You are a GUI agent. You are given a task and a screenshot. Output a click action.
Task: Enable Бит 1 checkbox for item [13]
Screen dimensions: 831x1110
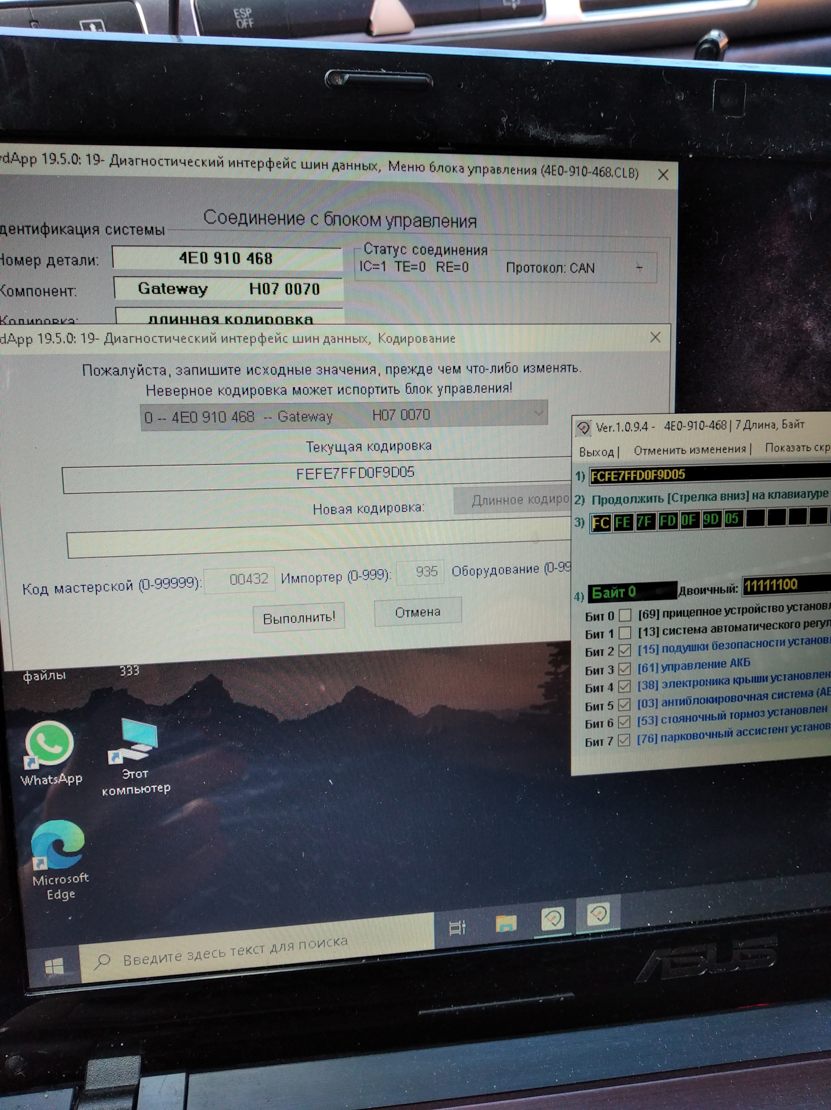click(x=624, y=632)
